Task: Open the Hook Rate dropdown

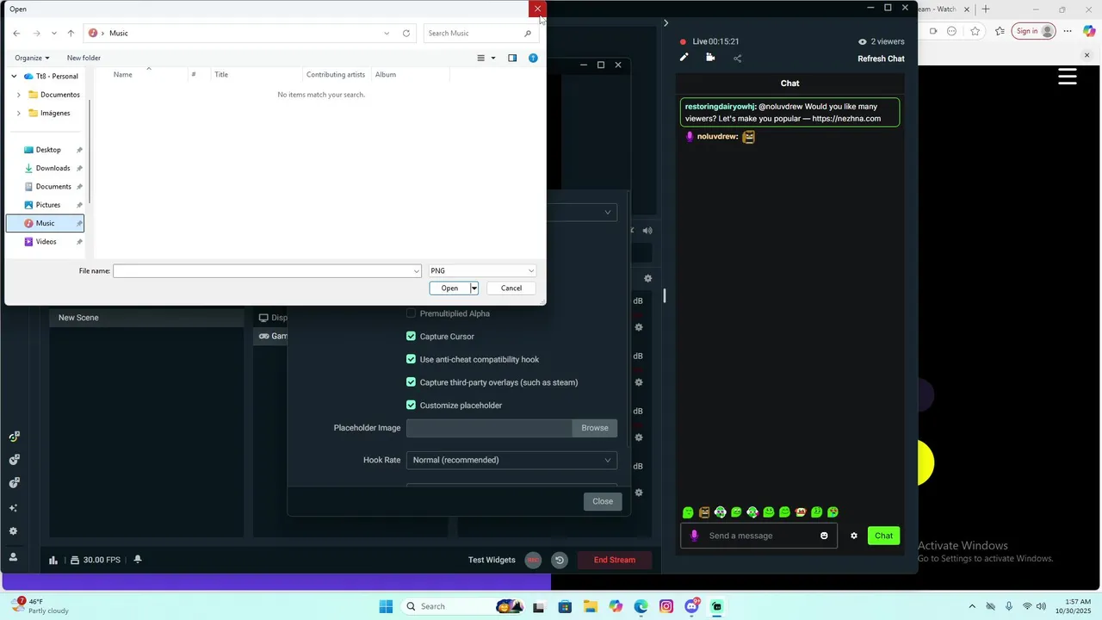Action: coord(511,460)
